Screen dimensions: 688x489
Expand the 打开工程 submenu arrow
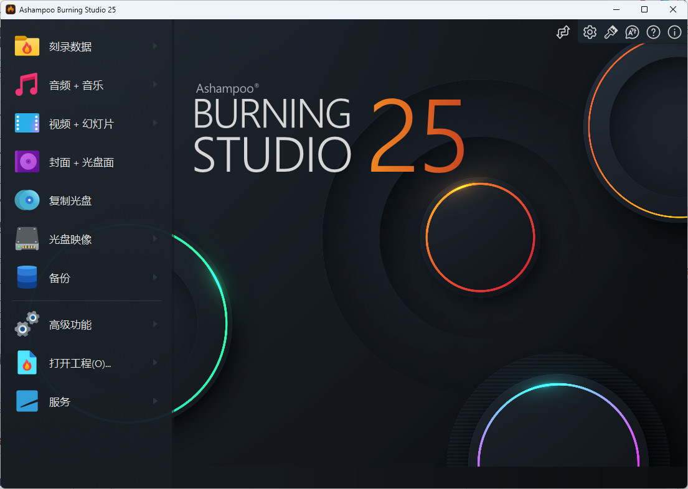coord(155,363)
